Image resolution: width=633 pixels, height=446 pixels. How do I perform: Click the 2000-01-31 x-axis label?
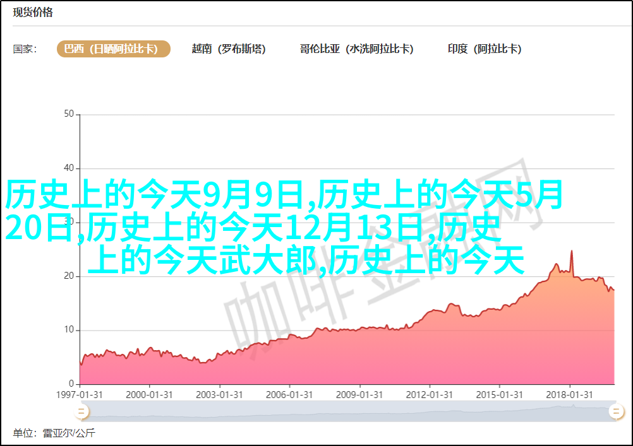[149, 395]
